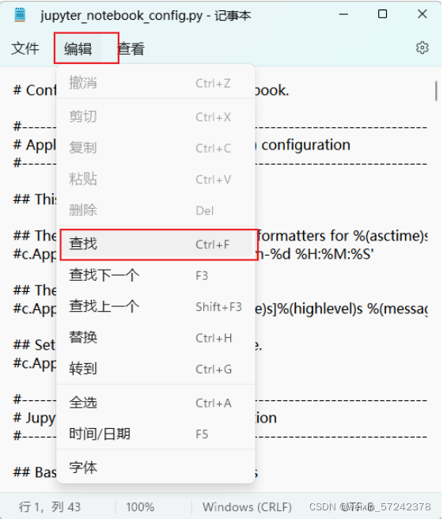Click the text '%H:%M:%S'' in the editor
The width and height of the screenshot is (443, 519).
point(334,254)
